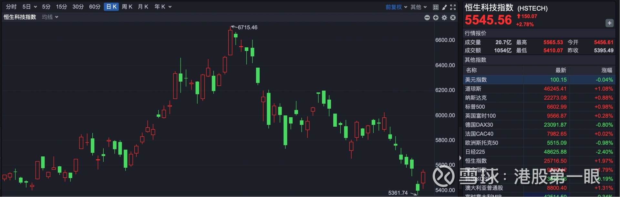The image size is (620, 197).
Task: Click the chart grid layout icon
Action: click(436, 7)
